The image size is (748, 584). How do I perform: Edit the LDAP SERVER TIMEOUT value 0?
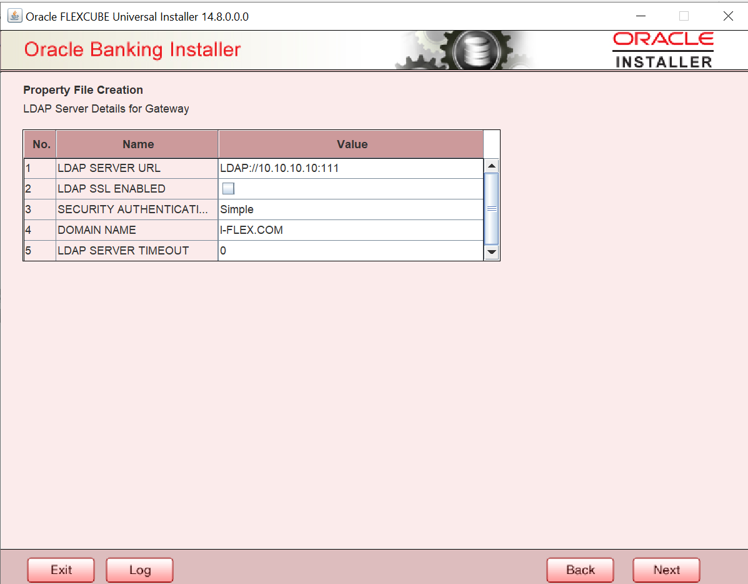(x=351, y=250)
